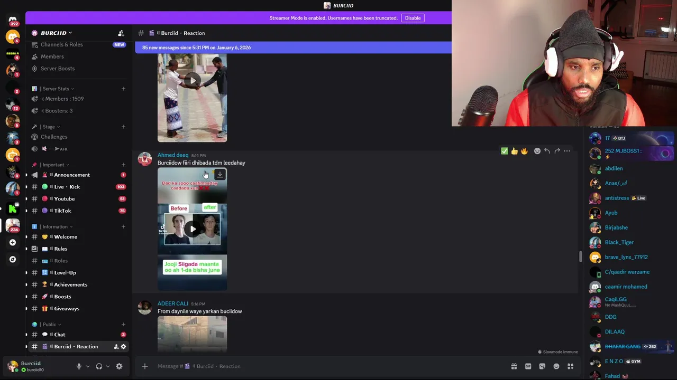Open the server icon with 236 badge
The image size is (677, 380).
13,225
